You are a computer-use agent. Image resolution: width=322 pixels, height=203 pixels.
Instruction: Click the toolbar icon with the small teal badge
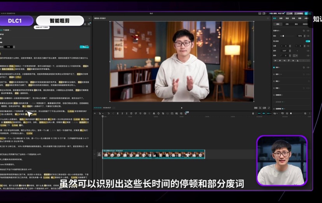(186, 113)
